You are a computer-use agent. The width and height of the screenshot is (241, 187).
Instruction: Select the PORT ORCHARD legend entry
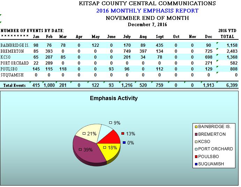click(x=215, y=149)
